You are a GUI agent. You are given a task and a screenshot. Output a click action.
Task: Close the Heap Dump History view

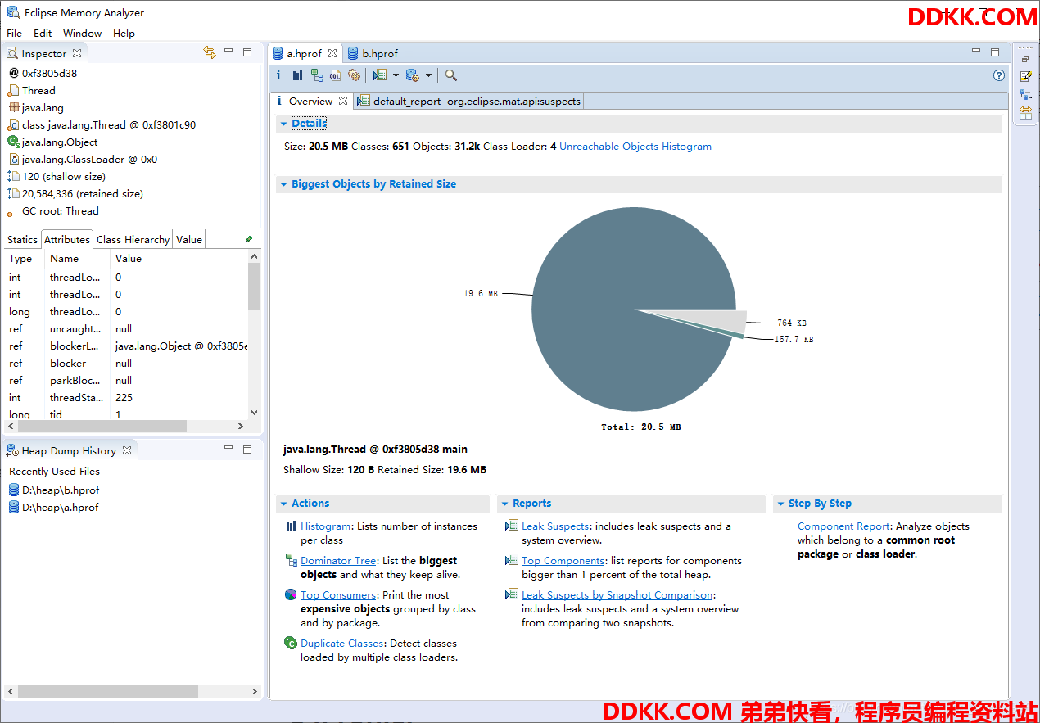[127, 450]
